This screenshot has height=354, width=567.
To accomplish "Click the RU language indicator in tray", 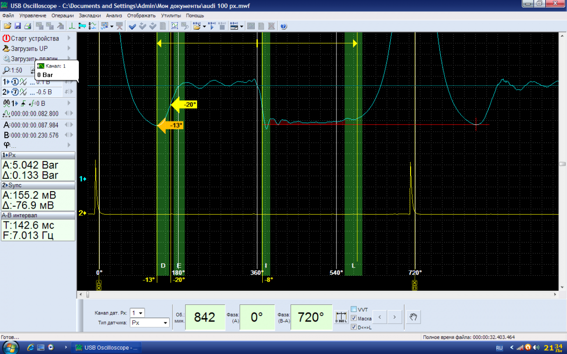I will (499, 348).
